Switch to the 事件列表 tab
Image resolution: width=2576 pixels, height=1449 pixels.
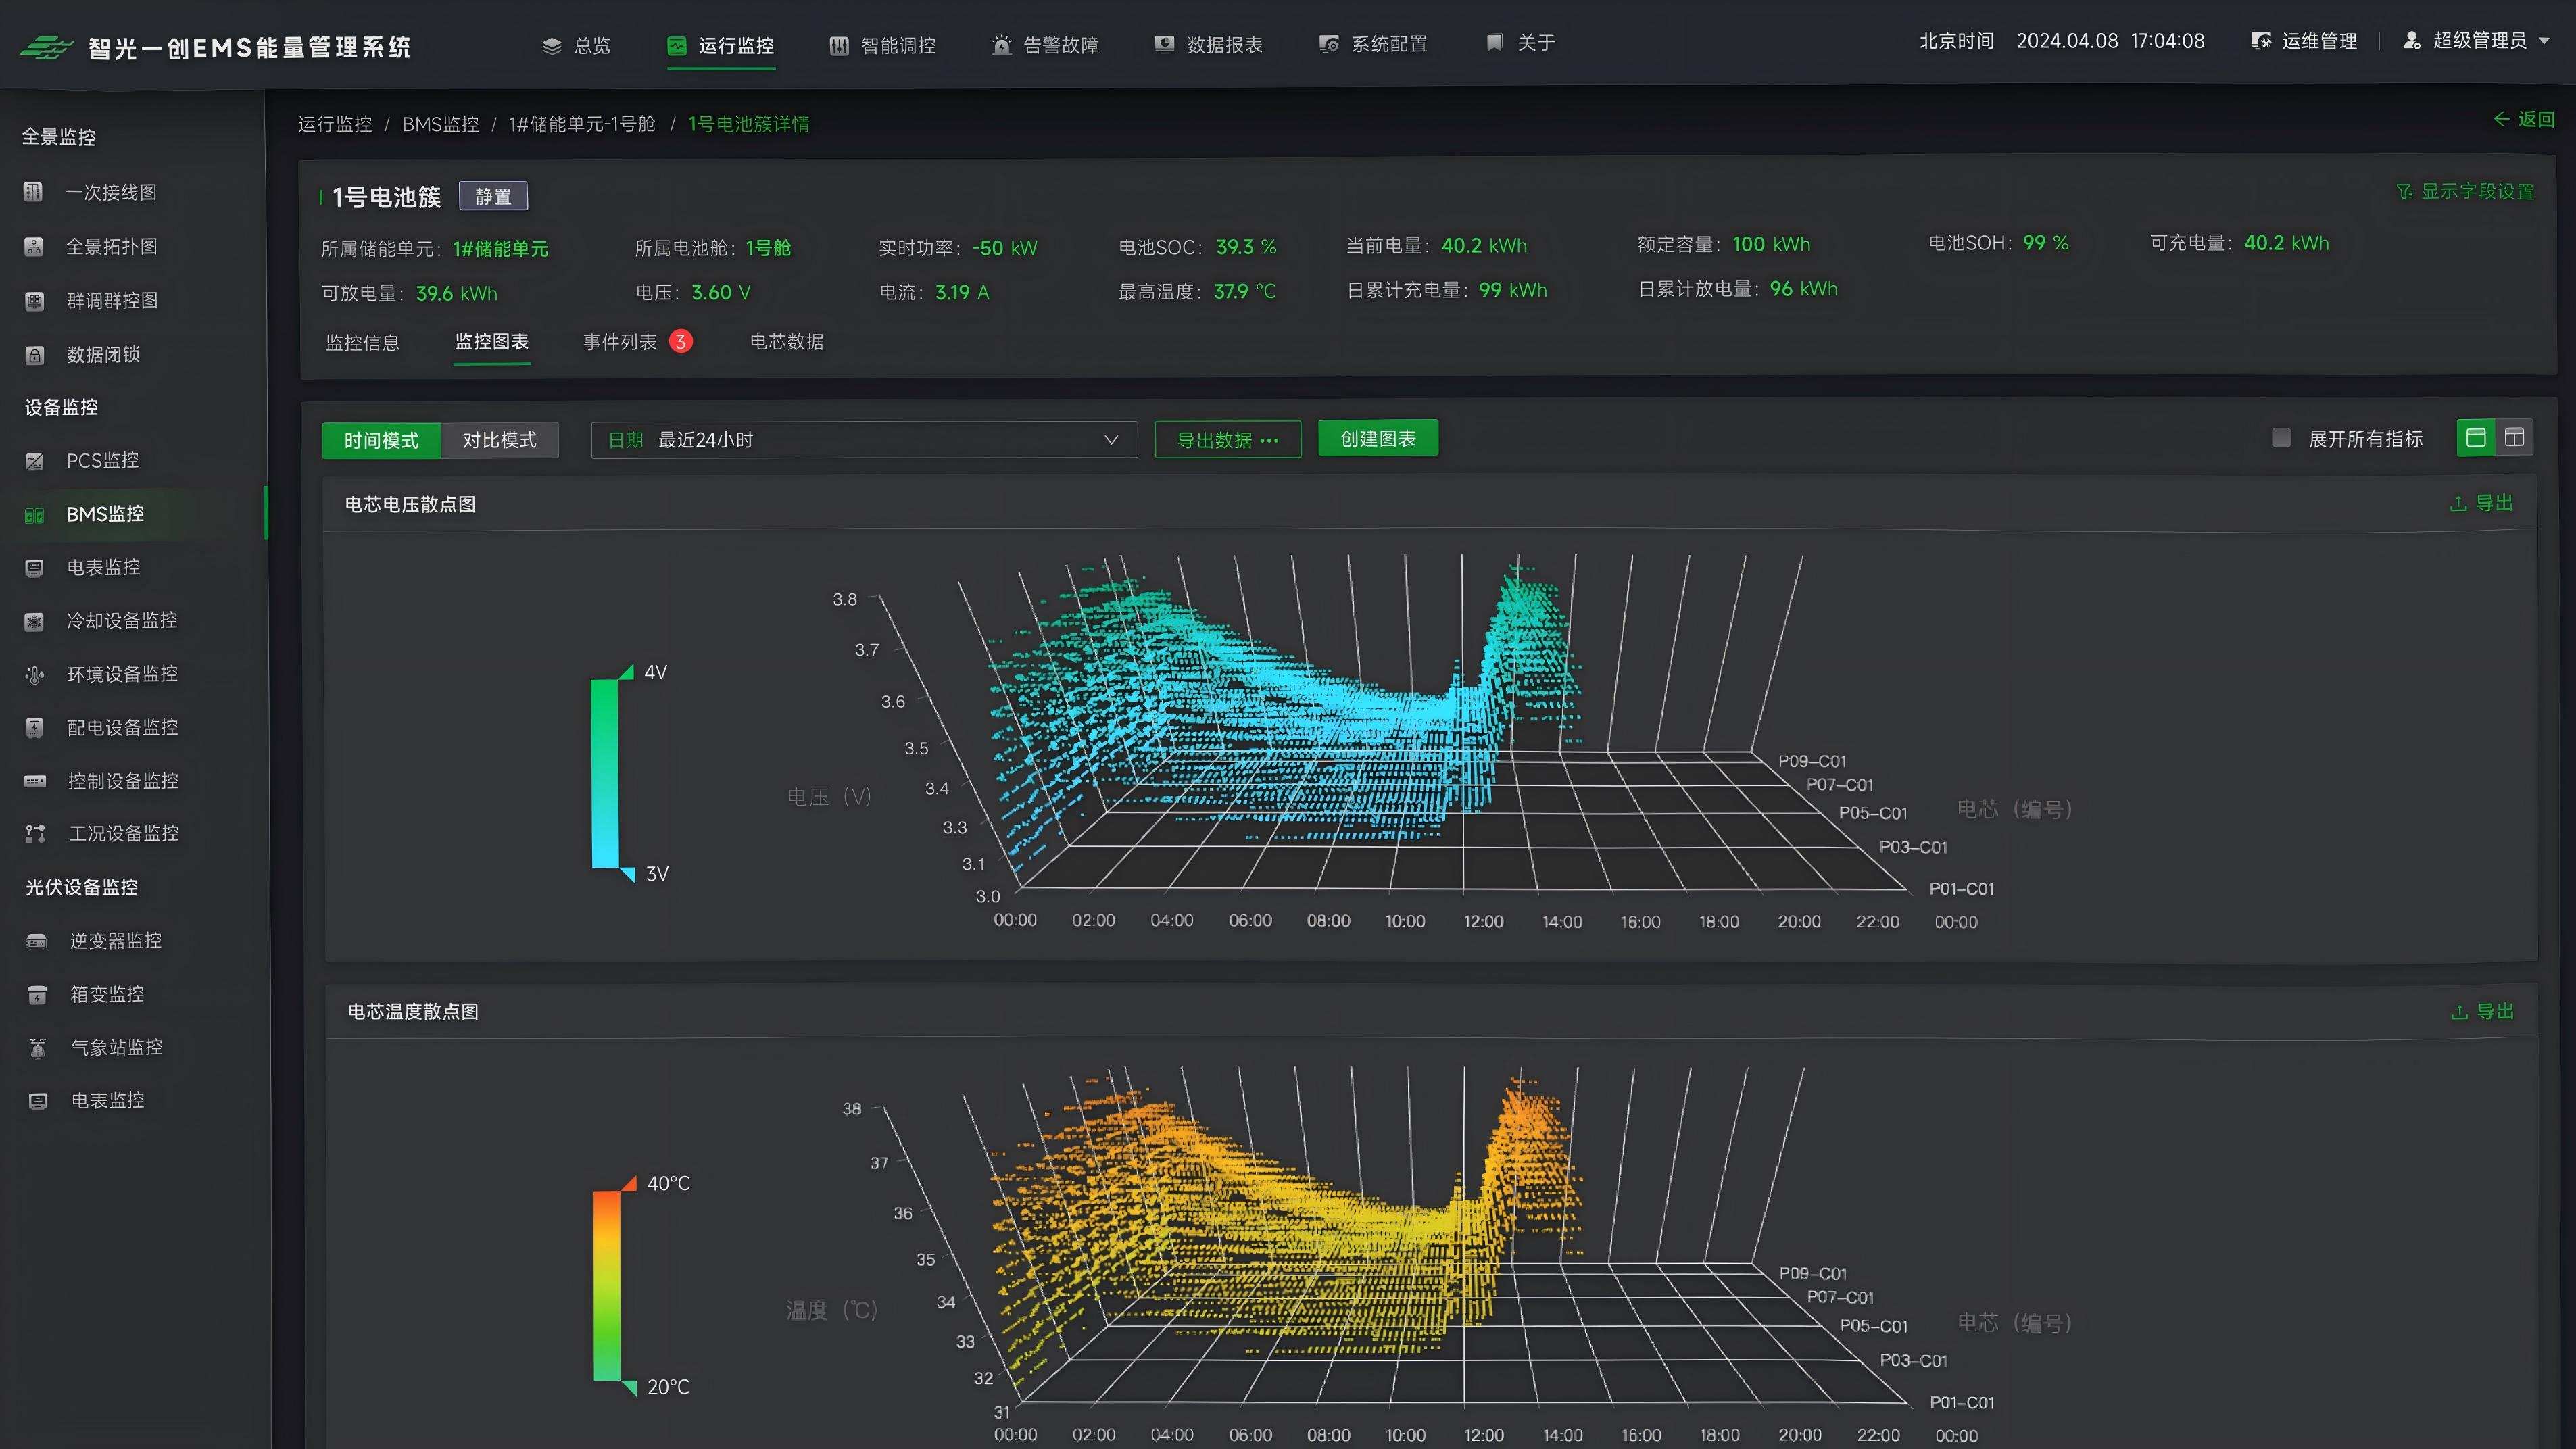[620, 342]
